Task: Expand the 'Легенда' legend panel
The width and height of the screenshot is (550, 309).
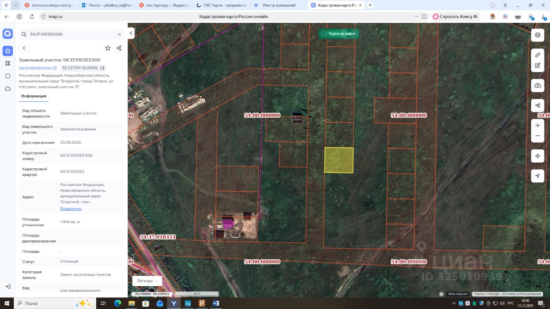Action: [147, 281]
